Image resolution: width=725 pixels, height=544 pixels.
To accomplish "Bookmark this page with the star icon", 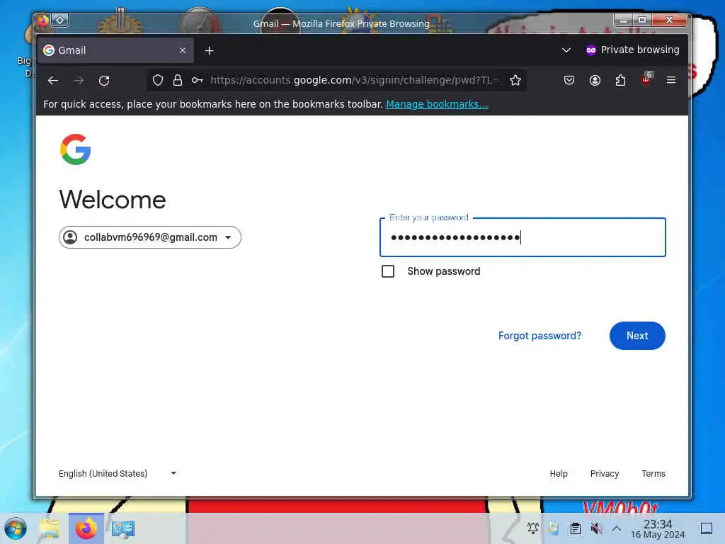I will point(515,81).
